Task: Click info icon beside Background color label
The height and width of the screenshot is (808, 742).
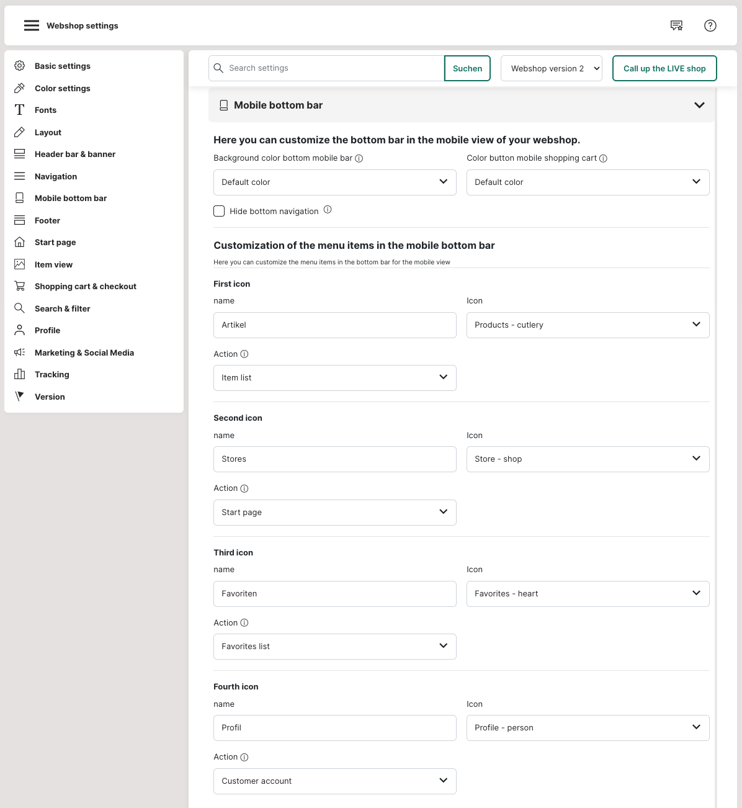Action: (359, 158)
